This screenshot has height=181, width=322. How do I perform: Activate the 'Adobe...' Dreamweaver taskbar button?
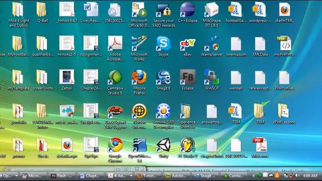point(177,176)
